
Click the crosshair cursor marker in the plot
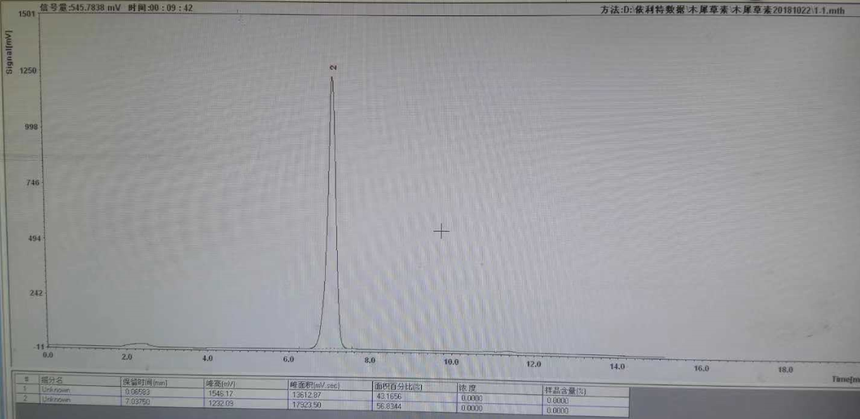441,230
